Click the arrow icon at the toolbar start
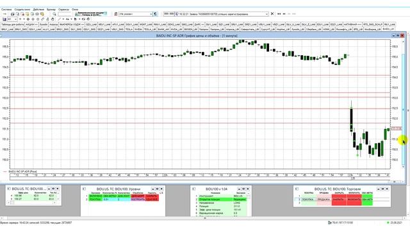 (x=4, y=14)
